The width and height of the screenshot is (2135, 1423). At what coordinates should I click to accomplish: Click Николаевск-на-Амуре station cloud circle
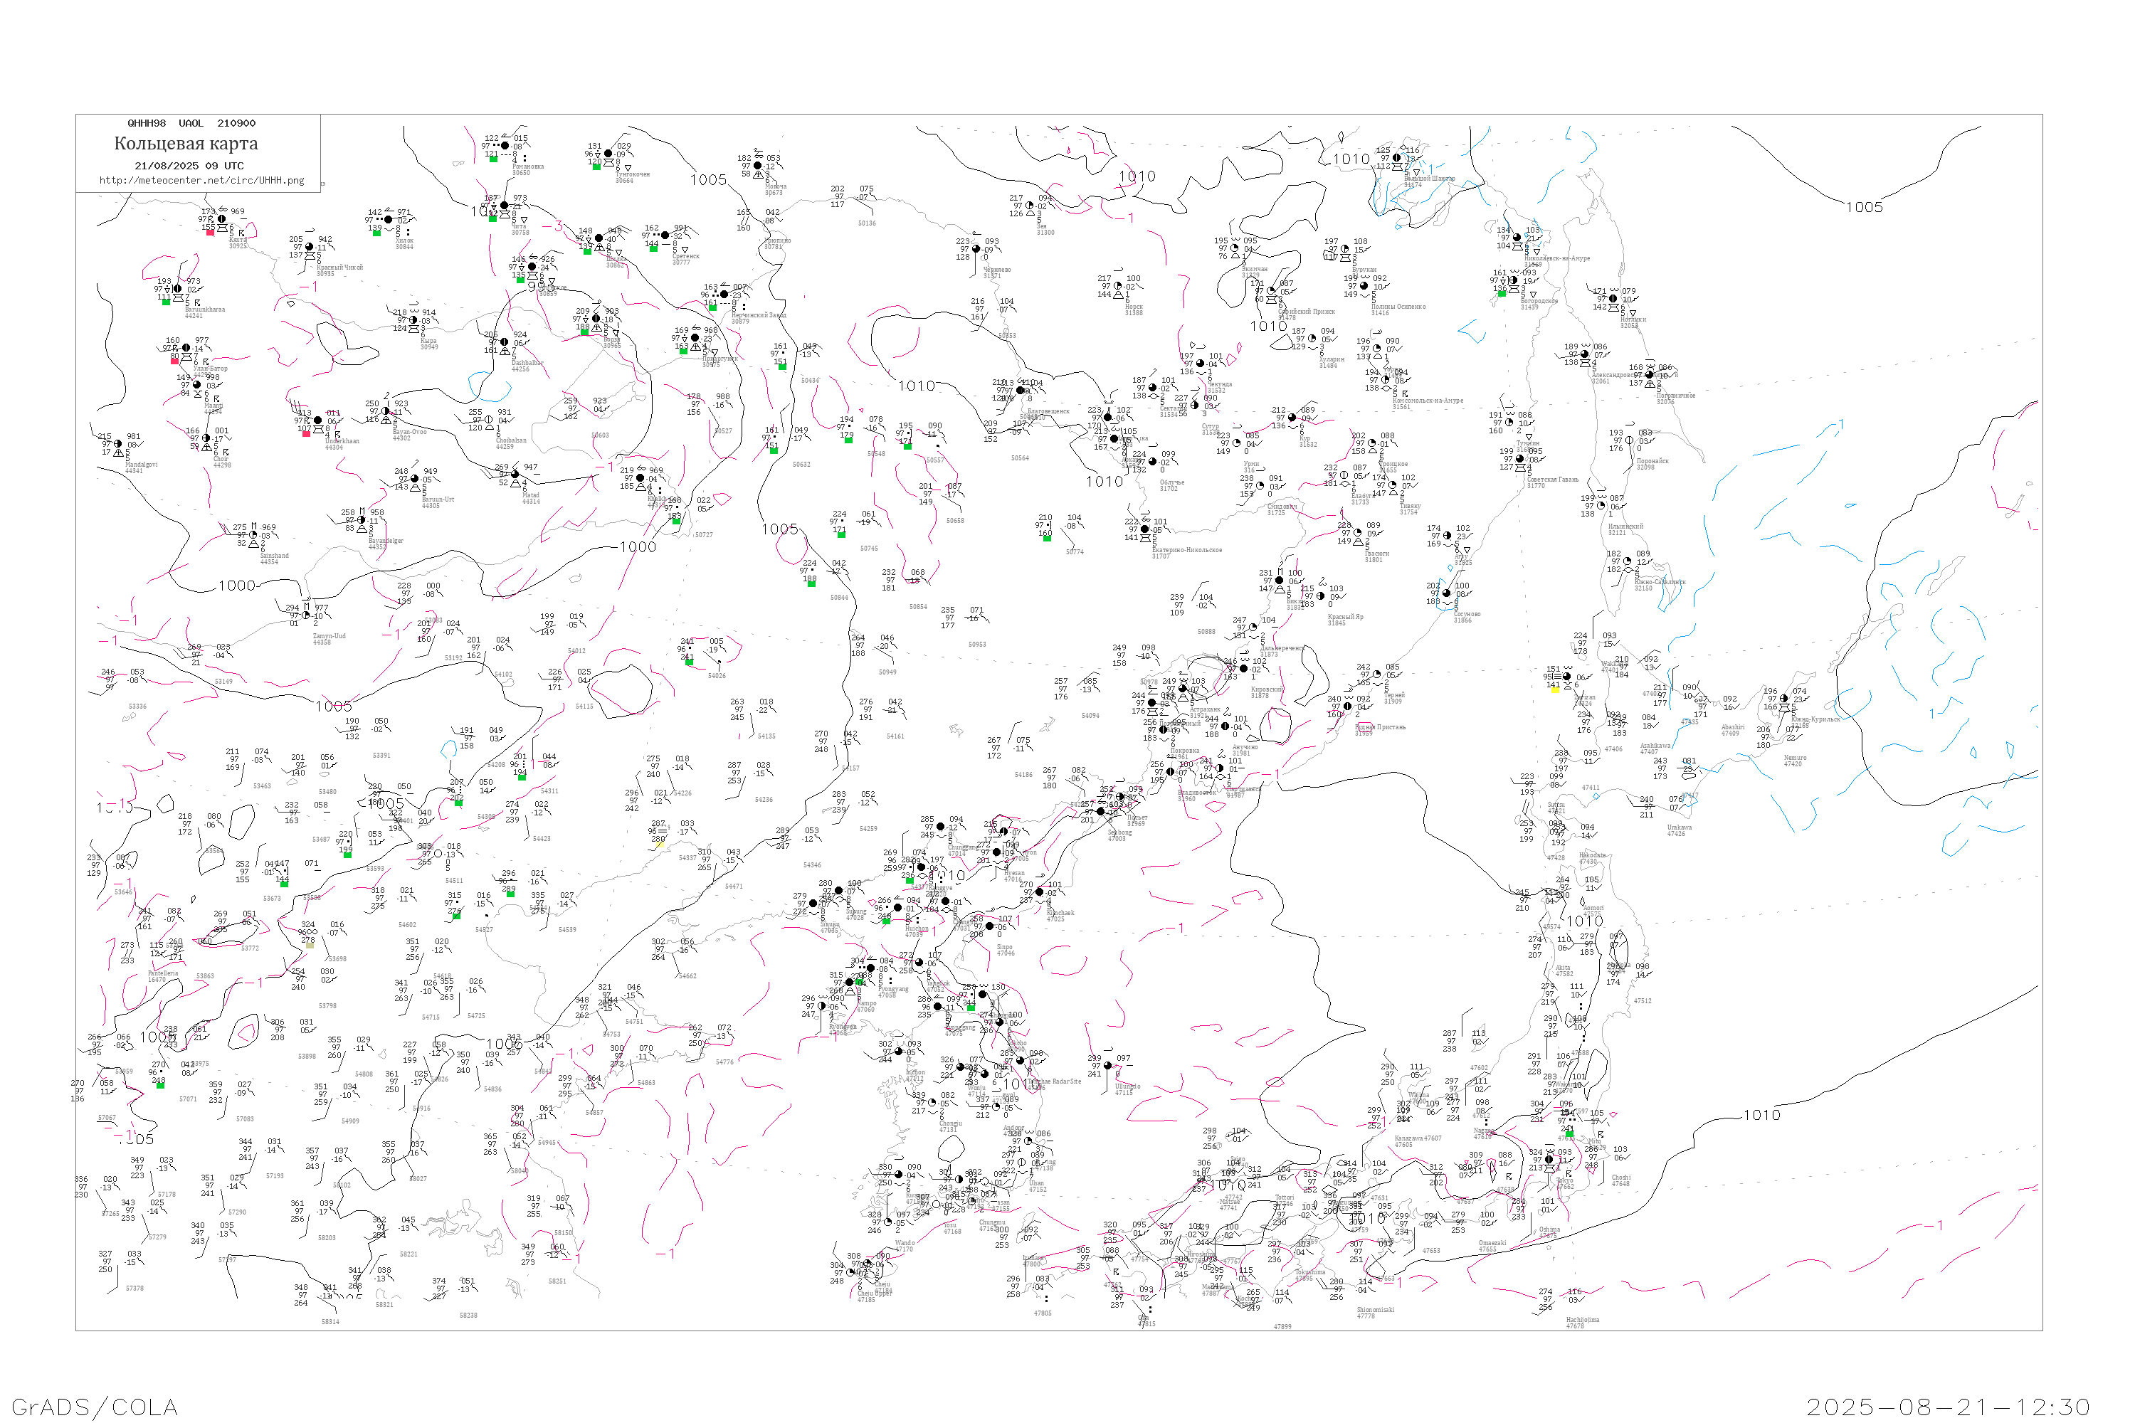[1517, 238]
